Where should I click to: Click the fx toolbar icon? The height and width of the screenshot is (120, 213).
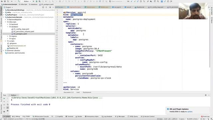point(171,1)
